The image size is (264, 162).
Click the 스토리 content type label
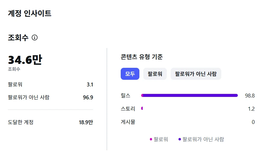pos(128,109)
